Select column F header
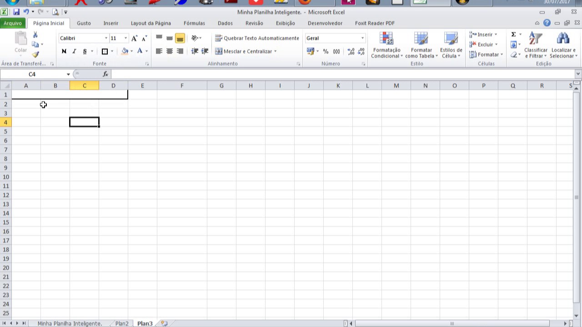The image size is (582, 327). point(182,85)
